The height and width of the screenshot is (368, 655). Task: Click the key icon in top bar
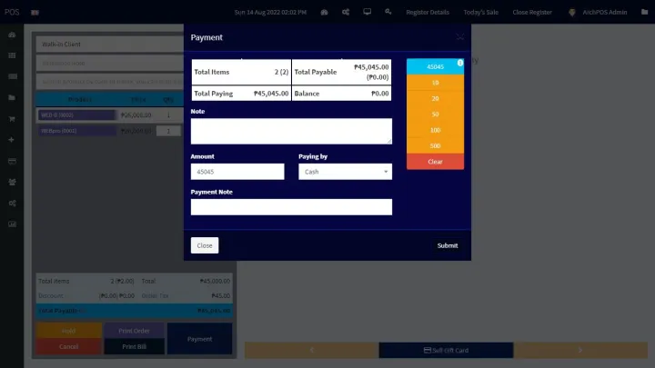[x=388, y=13]
